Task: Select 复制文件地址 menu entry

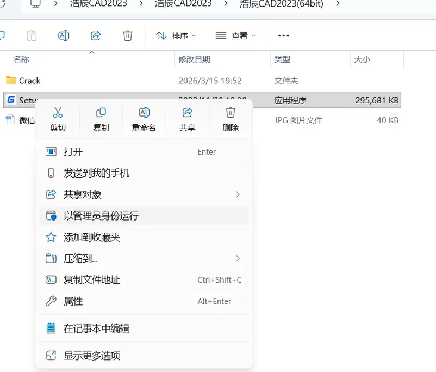Action: pyautogui.click(x=144, y=280)
